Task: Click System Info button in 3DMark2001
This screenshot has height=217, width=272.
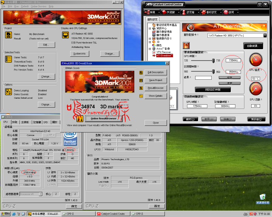Action: pos(79,54)
